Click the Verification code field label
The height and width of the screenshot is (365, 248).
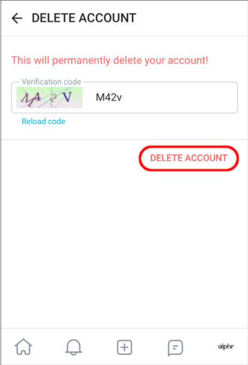[x=51, y=82]
